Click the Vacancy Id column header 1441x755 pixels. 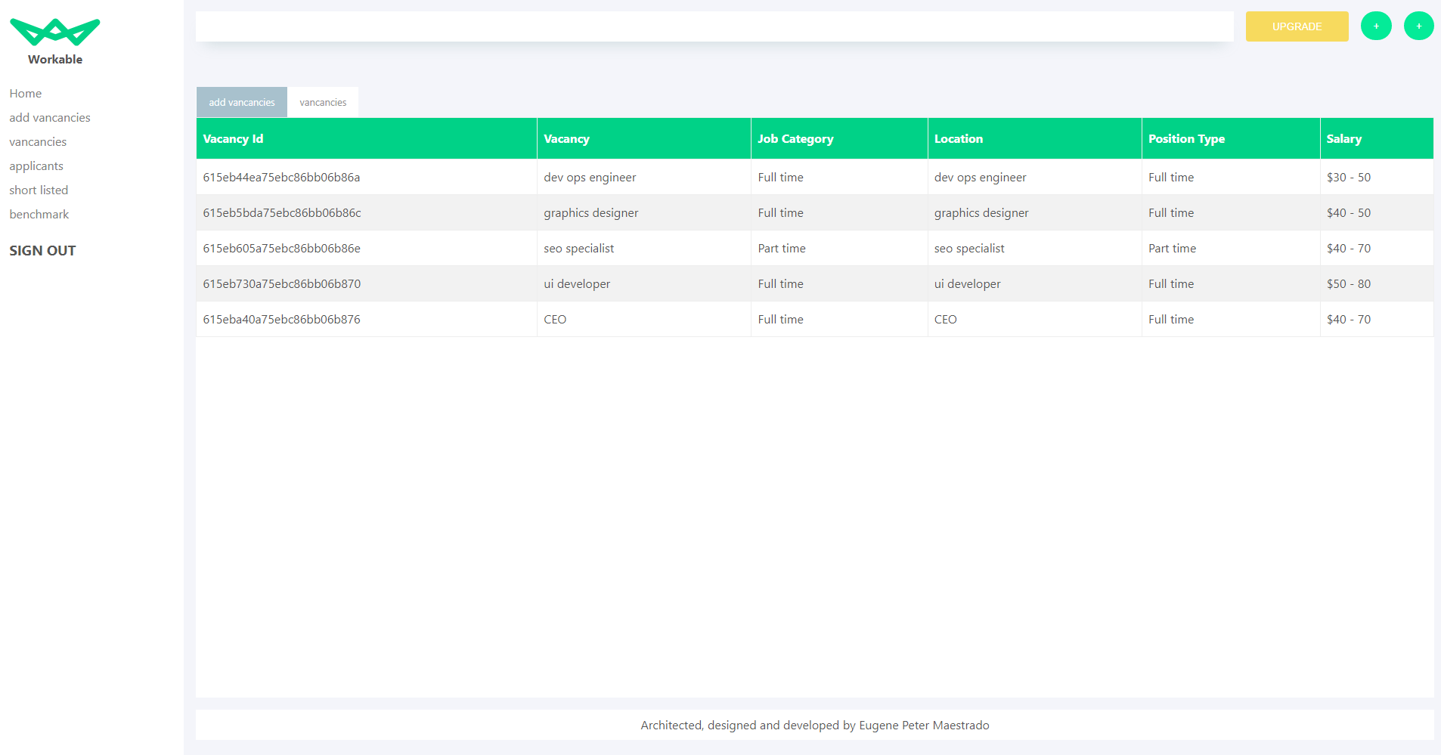pos(367,138)
